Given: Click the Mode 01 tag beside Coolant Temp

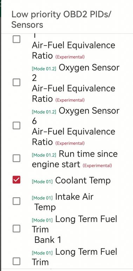Looking at the screenshot, I should coord(42,182).
